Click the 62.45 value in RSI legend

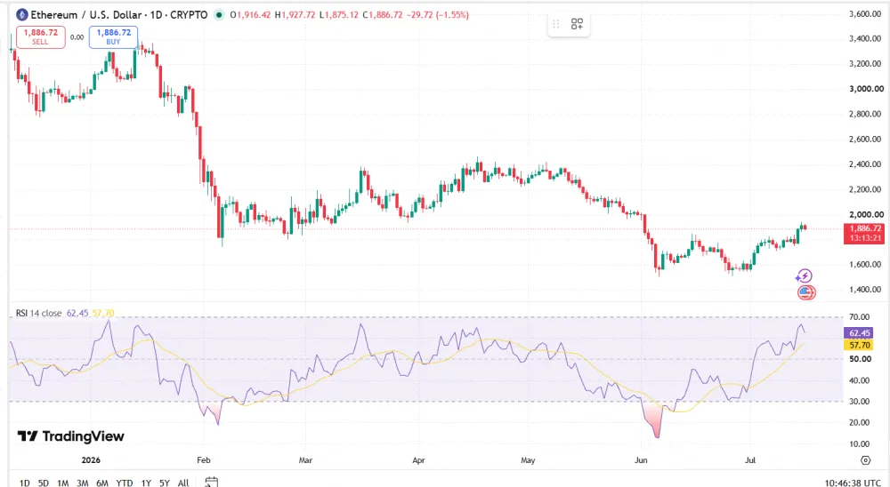pos(77,313)
